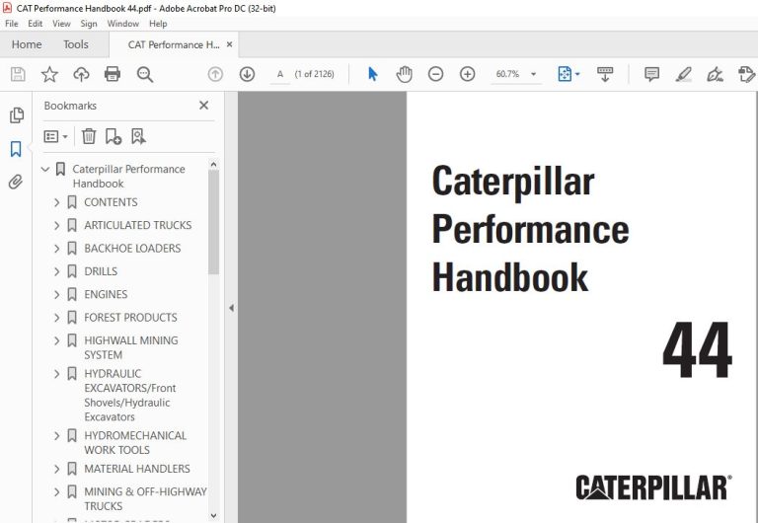Open Page Thumbnails panel icon
758x523 pixels.
point(16,115)
